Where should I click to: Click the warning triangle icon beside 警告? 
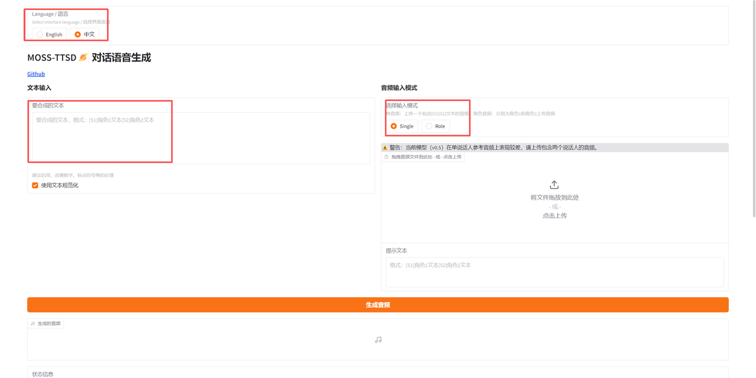tap(385, 148)
